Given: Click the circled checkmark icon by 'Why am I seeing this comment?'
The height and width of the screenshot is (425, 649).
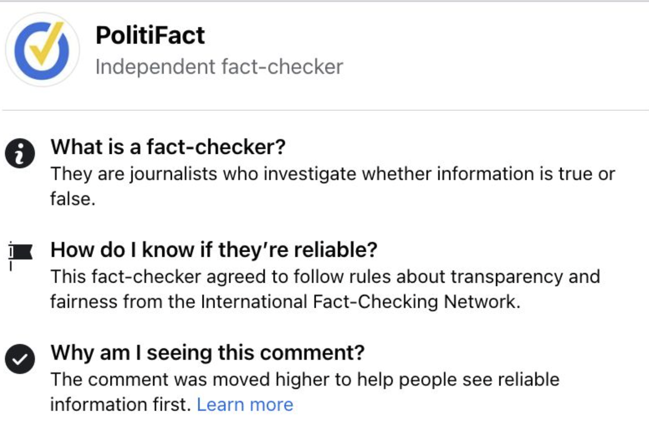Looking at the screenshot, I should [19, 358].
